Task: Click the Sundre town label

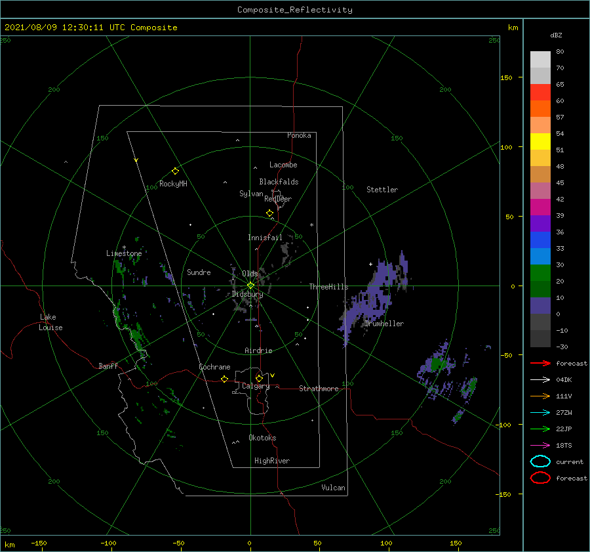Action: click(199, 272)
